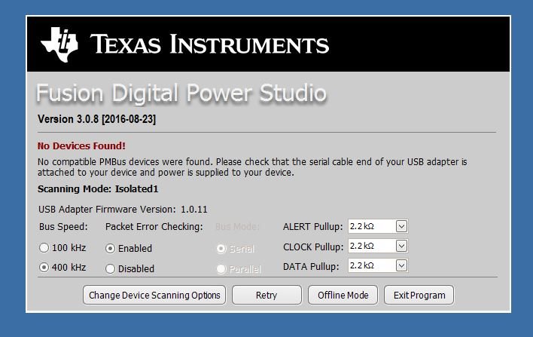This screenshot has height=337, width=533.
Task: Click the Bus Speed: label
Action: click(x=63, y=227)
